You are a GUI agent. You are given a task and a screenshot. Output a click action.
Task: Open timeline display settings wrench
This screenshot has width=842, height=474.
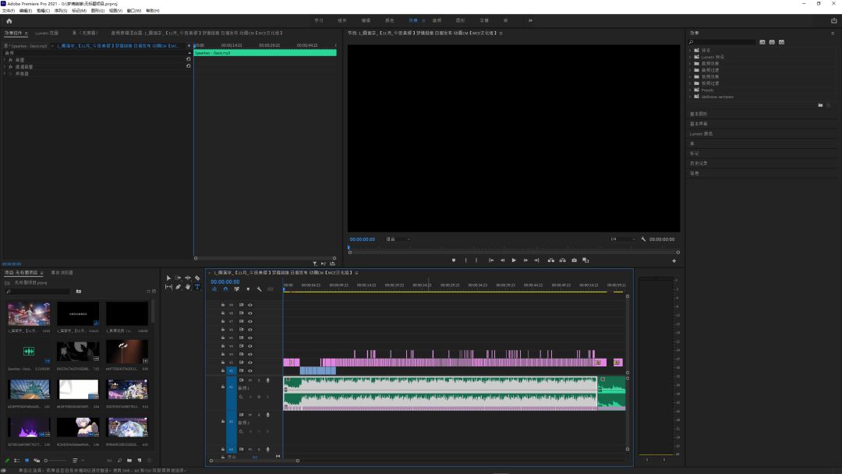point(259,289)
